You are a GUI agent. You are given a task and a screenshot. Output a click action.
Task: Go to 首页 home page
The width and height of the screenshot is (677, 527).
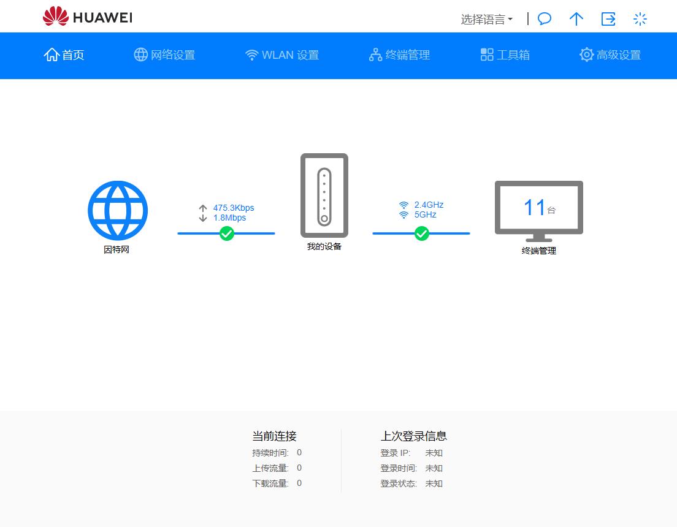64,55
